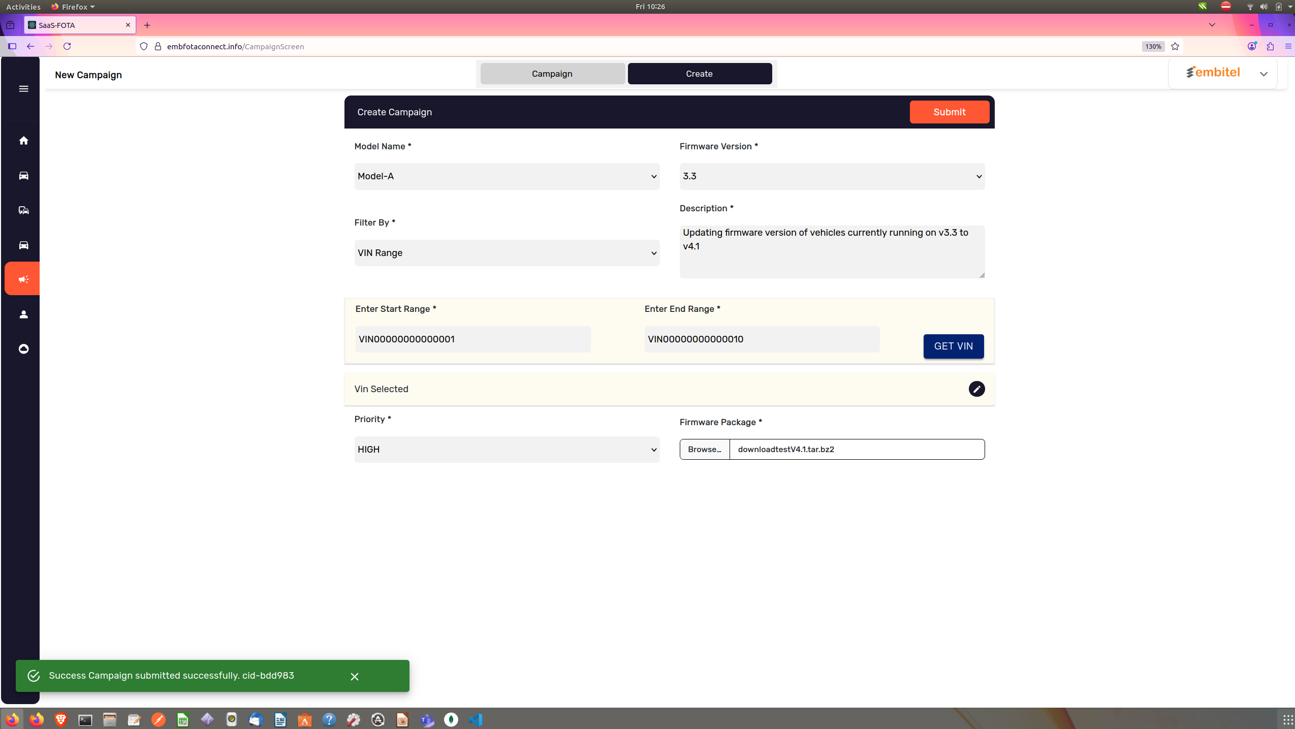Click the truck and car fleet icon
This screenshot has width=1295, height=729.
point(23,210)
